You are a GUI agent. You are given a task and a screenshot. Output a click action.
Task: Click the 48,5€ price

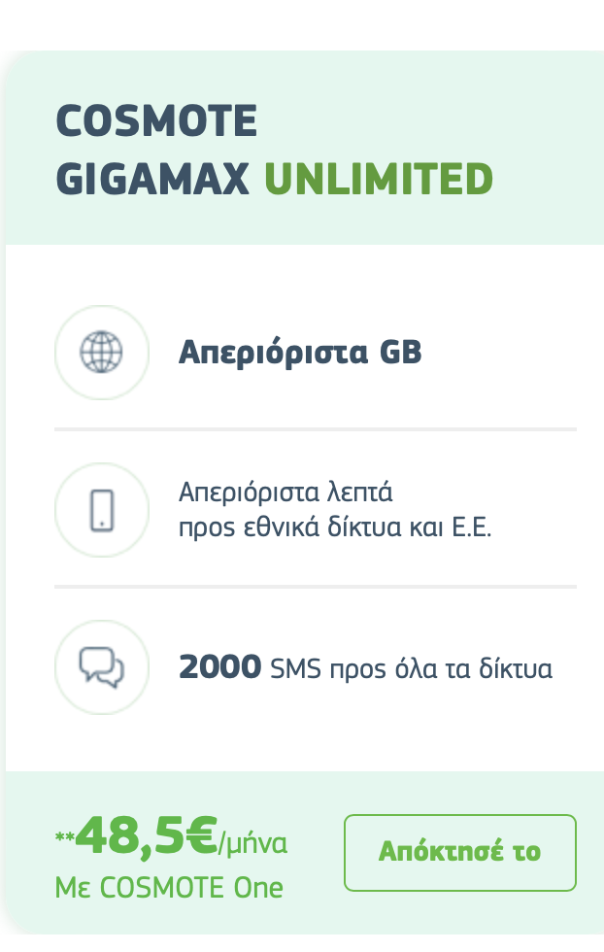click(x=147, y=836)
